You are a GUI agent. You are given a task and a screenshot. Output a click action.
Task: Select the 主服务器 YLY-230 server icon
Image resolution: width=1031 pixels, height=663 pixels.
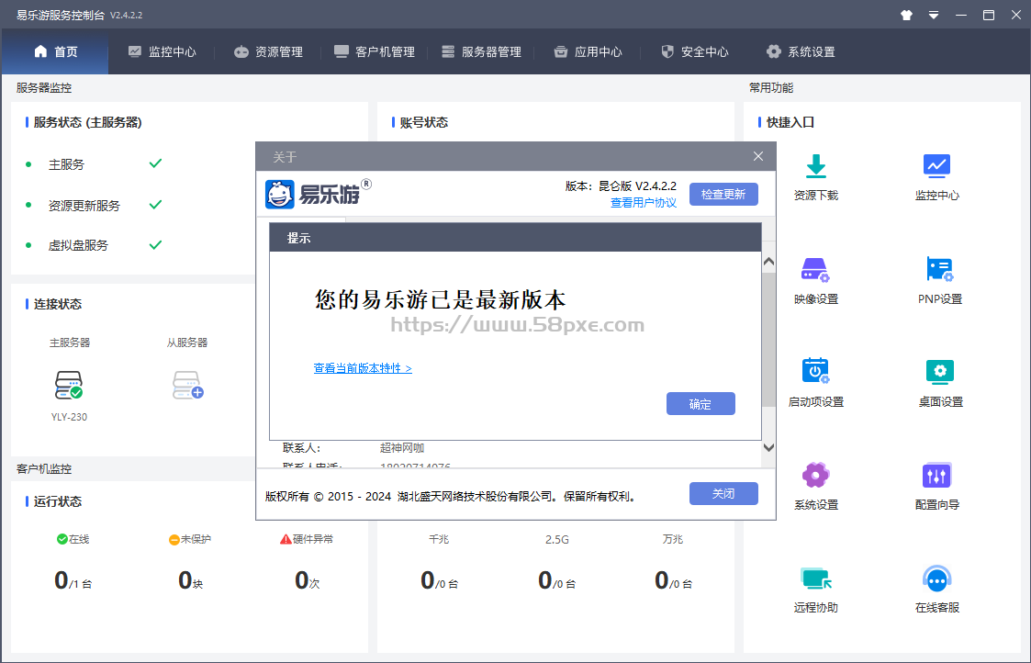(68, 386)
